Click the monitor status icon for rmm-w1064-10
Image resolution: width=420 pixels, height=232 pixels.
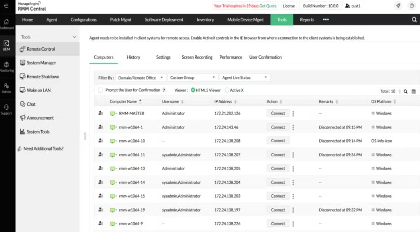pyautogui.click(x=113, y=141)
